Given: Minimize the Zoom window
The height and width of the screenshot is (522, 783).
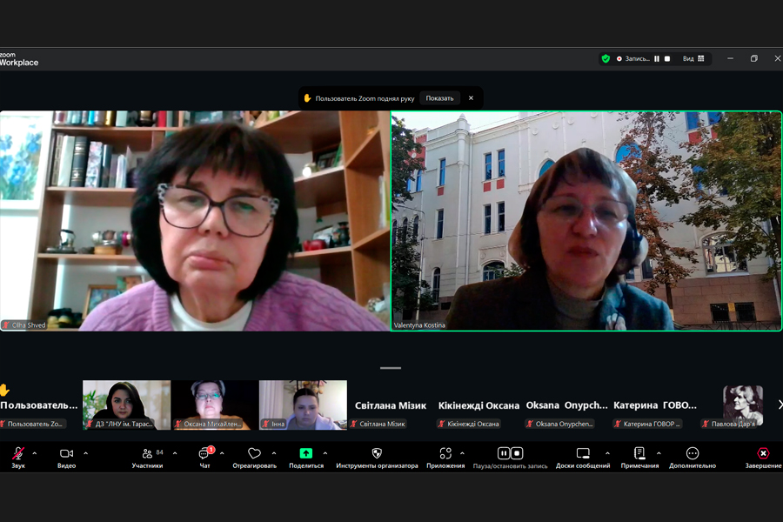Looking at the screenshot, I should [x=730, y=58].
